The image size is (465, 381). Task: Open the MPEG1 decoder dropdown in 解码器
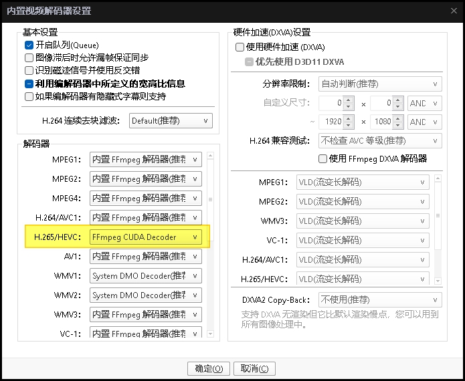pos(145,160)
